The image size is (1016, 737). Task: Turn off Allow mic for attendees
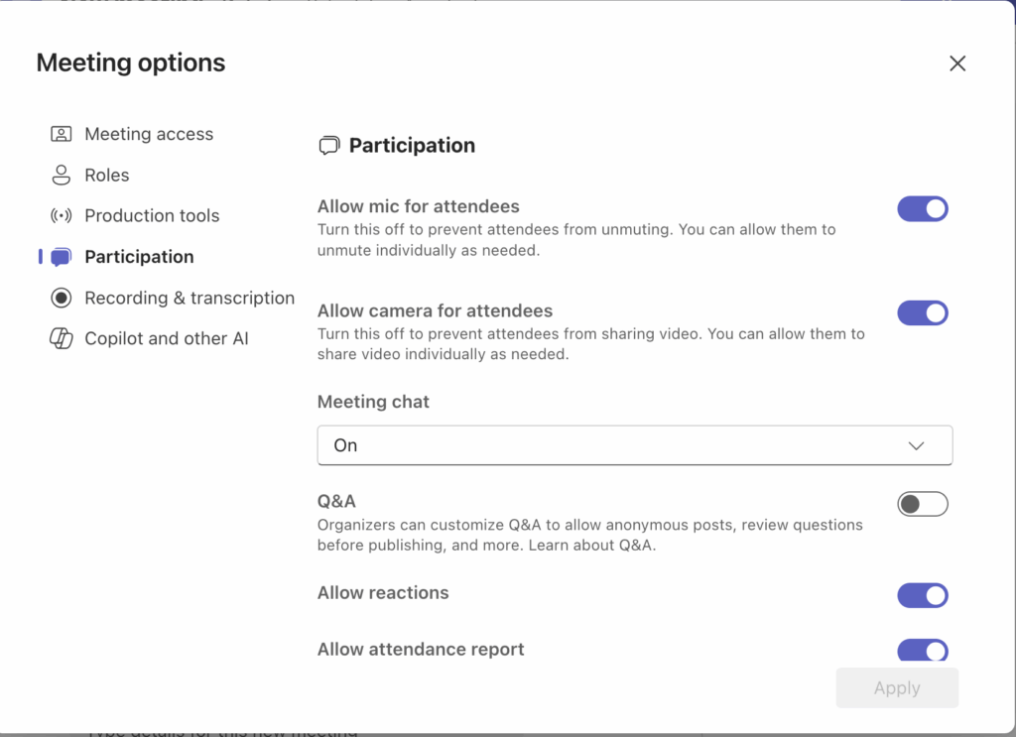pyautogui.click(x=923, y=209)
